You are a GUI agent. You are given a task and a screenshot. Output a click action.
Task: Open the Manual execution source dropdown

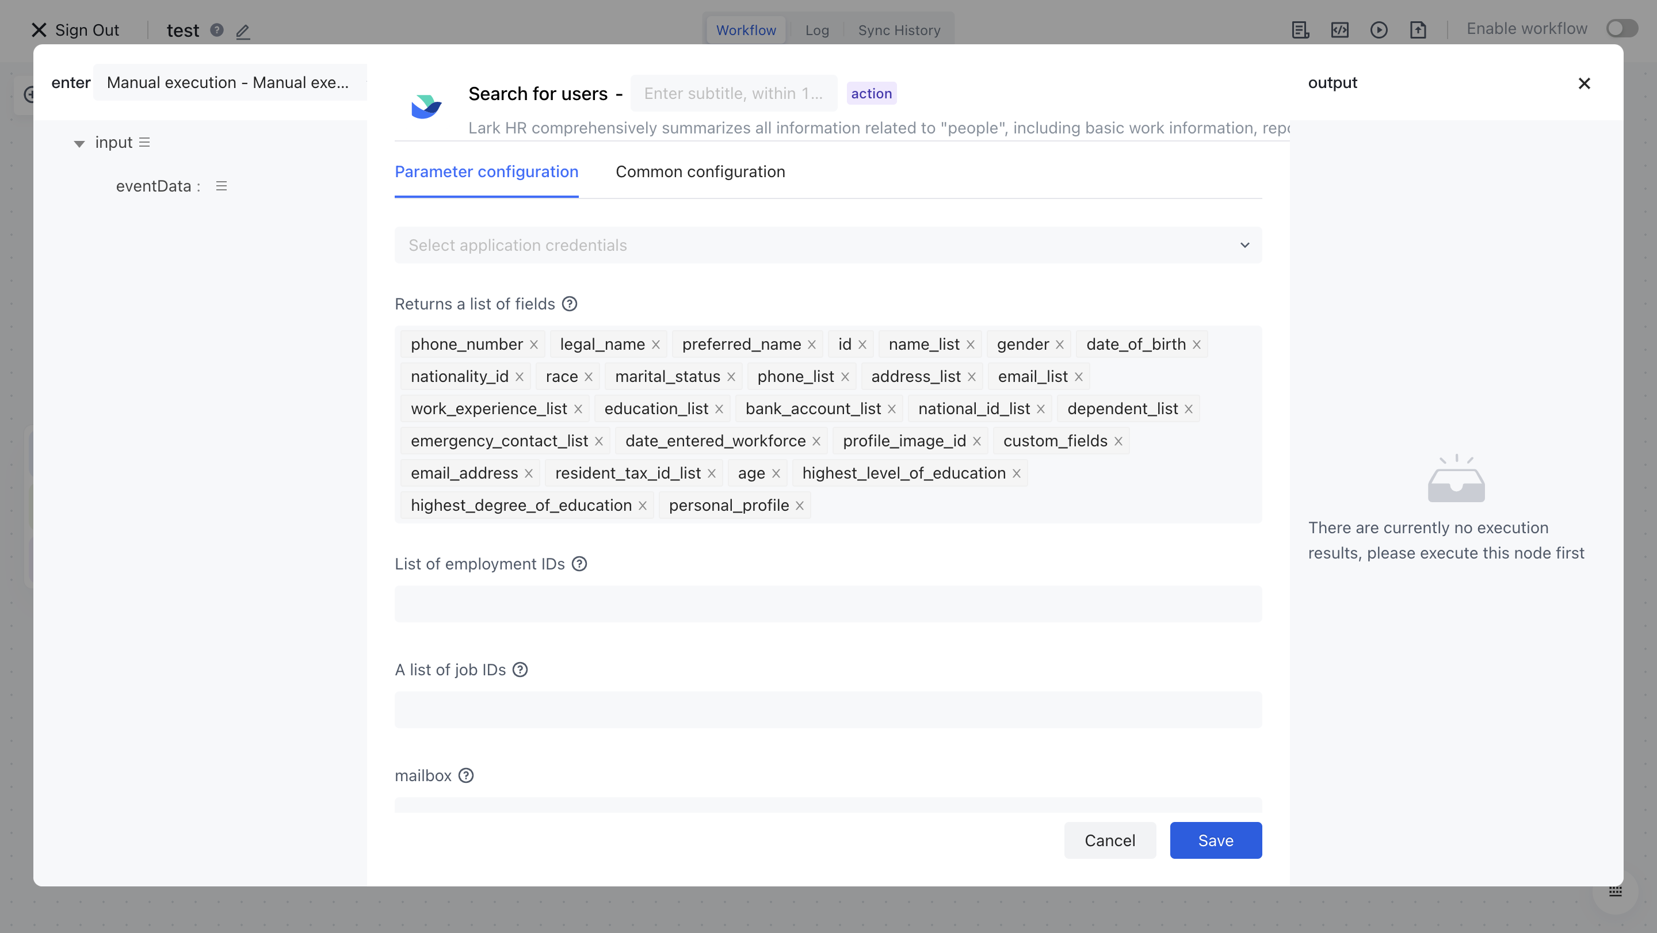coord(230,83)
